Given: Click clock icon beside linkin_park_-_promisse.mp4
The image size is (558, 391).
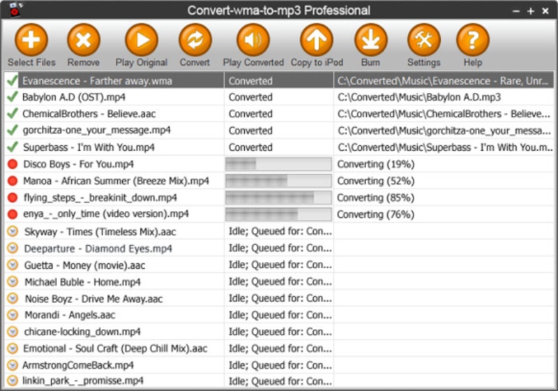Looking at the screenshot, I should click(x=13, y=381).
